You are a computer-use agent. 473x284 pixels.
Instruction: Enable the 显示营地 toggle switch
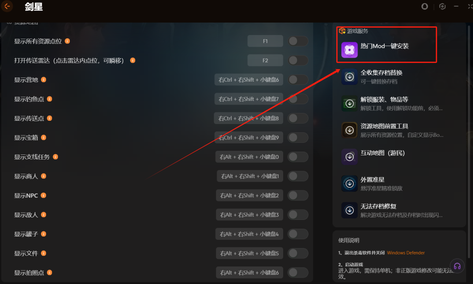point(298,80)
